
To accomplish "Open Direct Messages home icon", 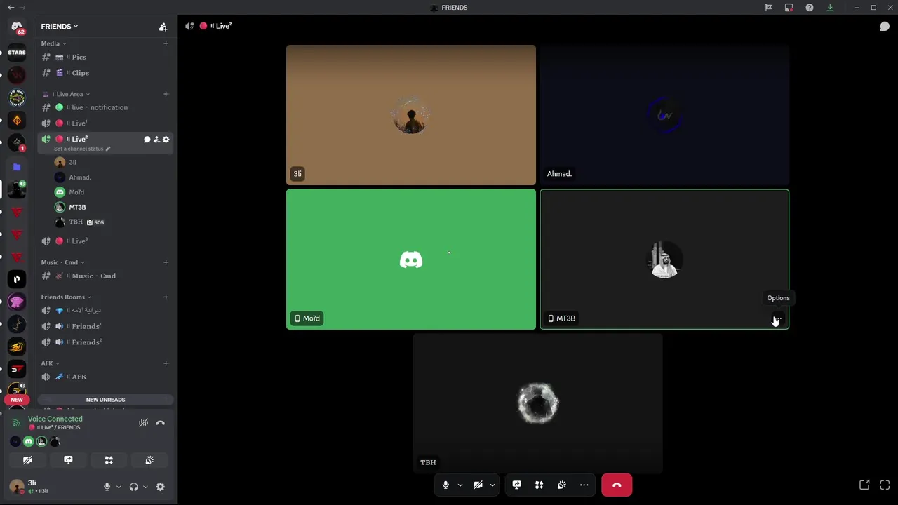I will 17,27.
